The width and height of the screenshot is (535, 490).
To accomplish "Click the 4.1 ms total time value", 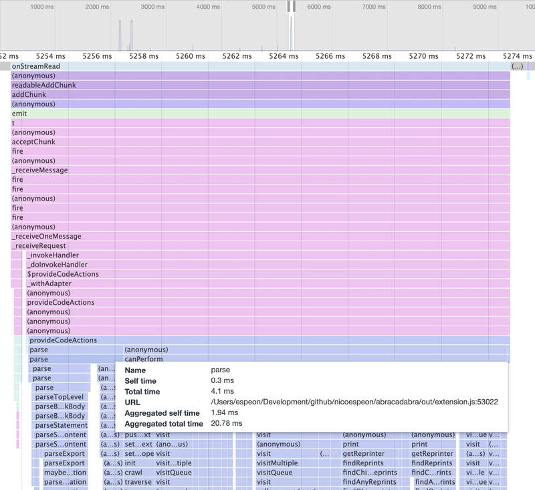I will pos(223,391).
